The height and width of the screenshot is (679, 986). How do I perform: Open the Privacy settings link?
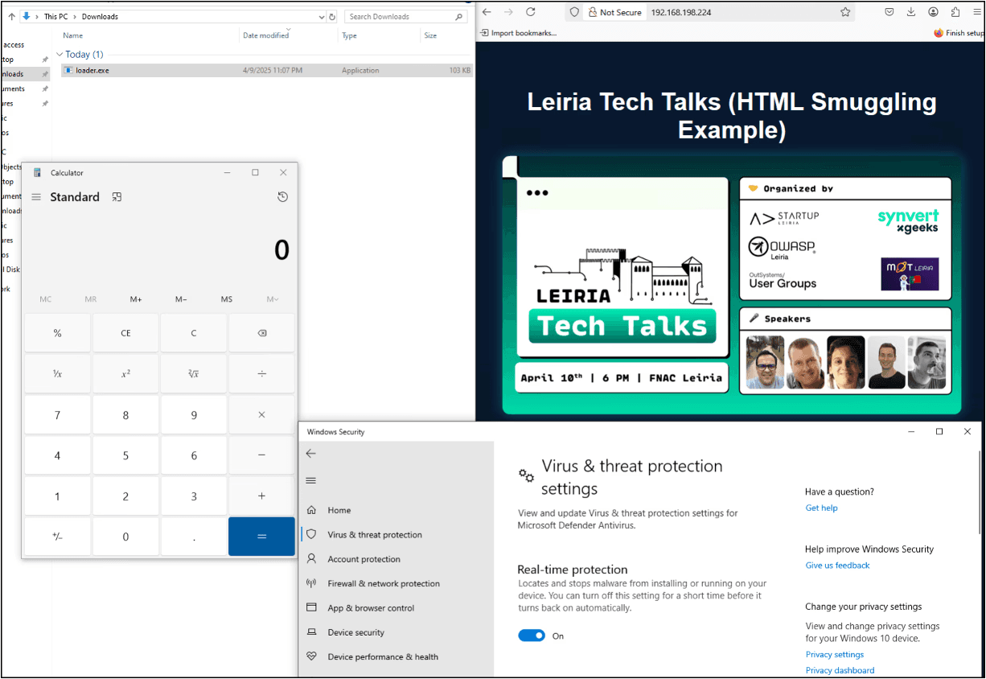[835, 654]
